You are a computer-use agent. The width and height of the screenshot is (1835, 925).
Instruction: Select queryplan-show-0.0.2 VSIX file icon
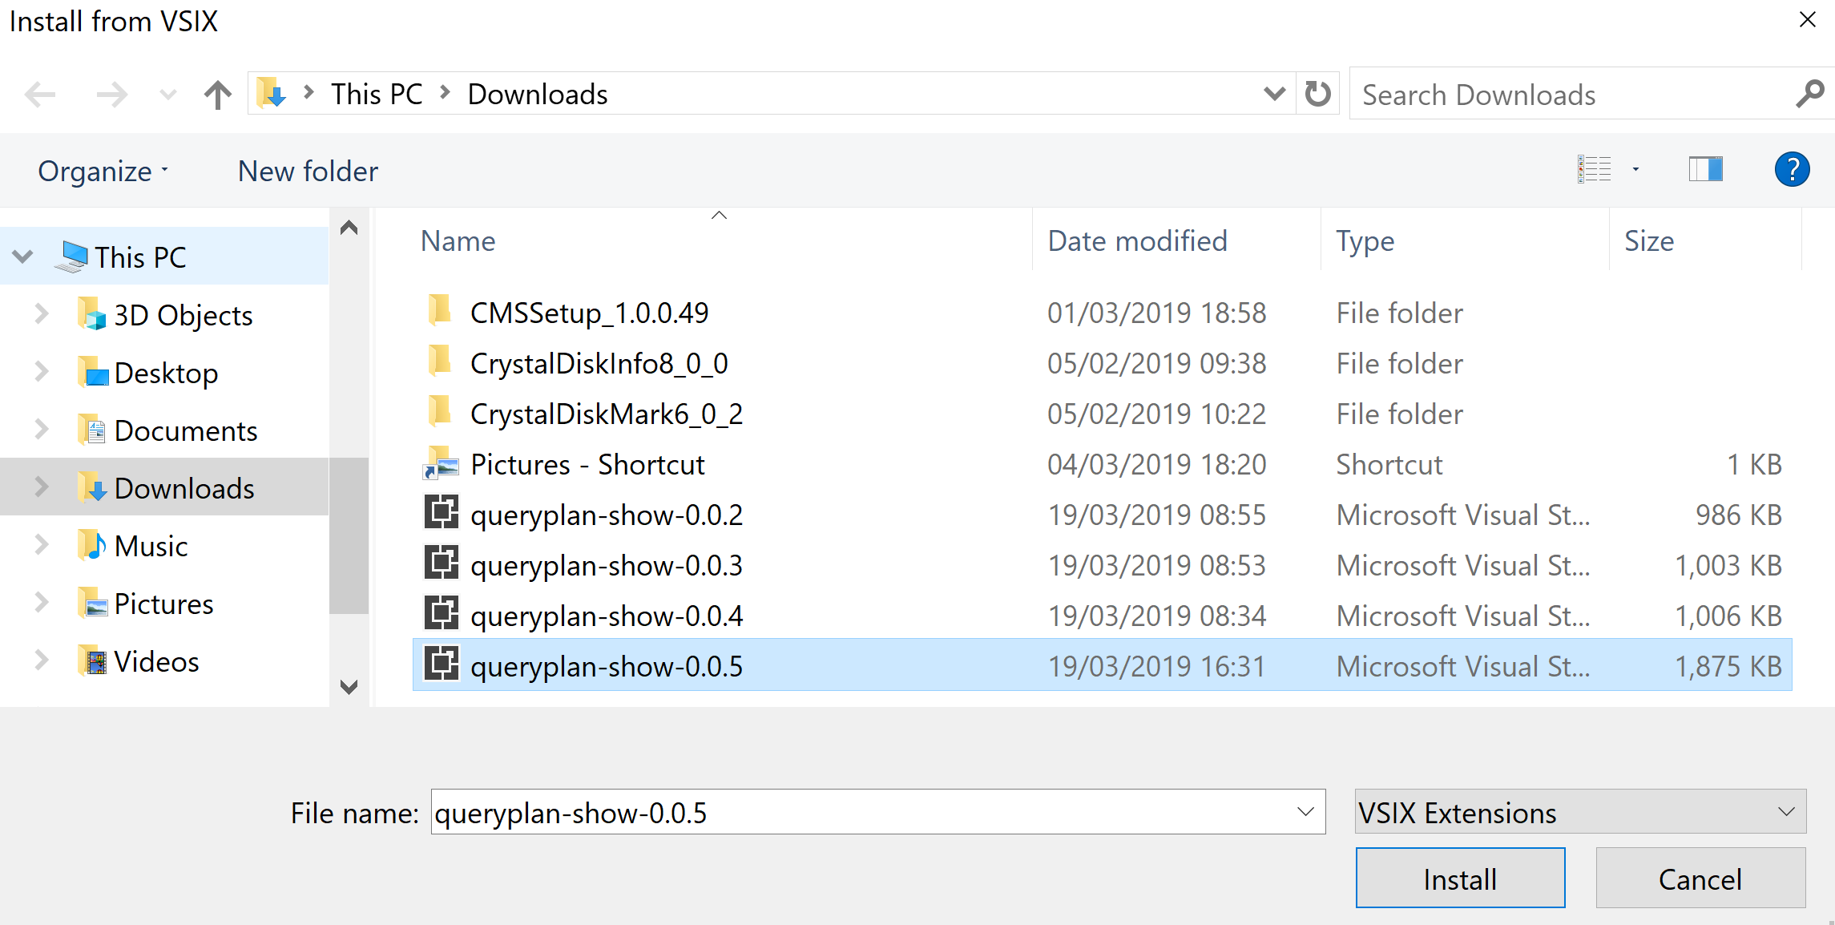(441, 513)
